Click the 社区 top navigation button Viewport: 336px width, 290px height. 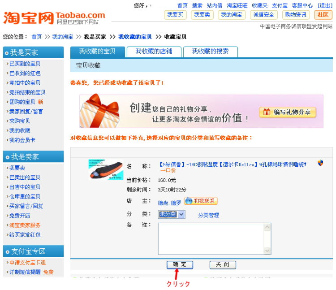click(323, 15)
